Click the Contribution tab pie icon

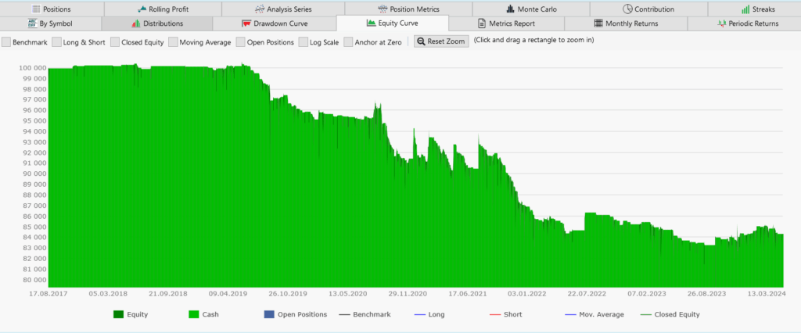point(627,9)
